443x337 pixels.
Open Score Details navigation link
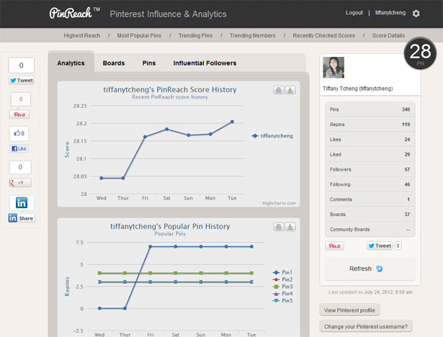coord(388,35)
